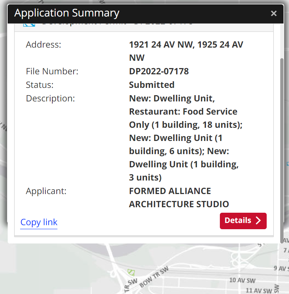This screenshot has width=289, height=294.
Task: Click the green marker on the map
Action: point(131,272)
